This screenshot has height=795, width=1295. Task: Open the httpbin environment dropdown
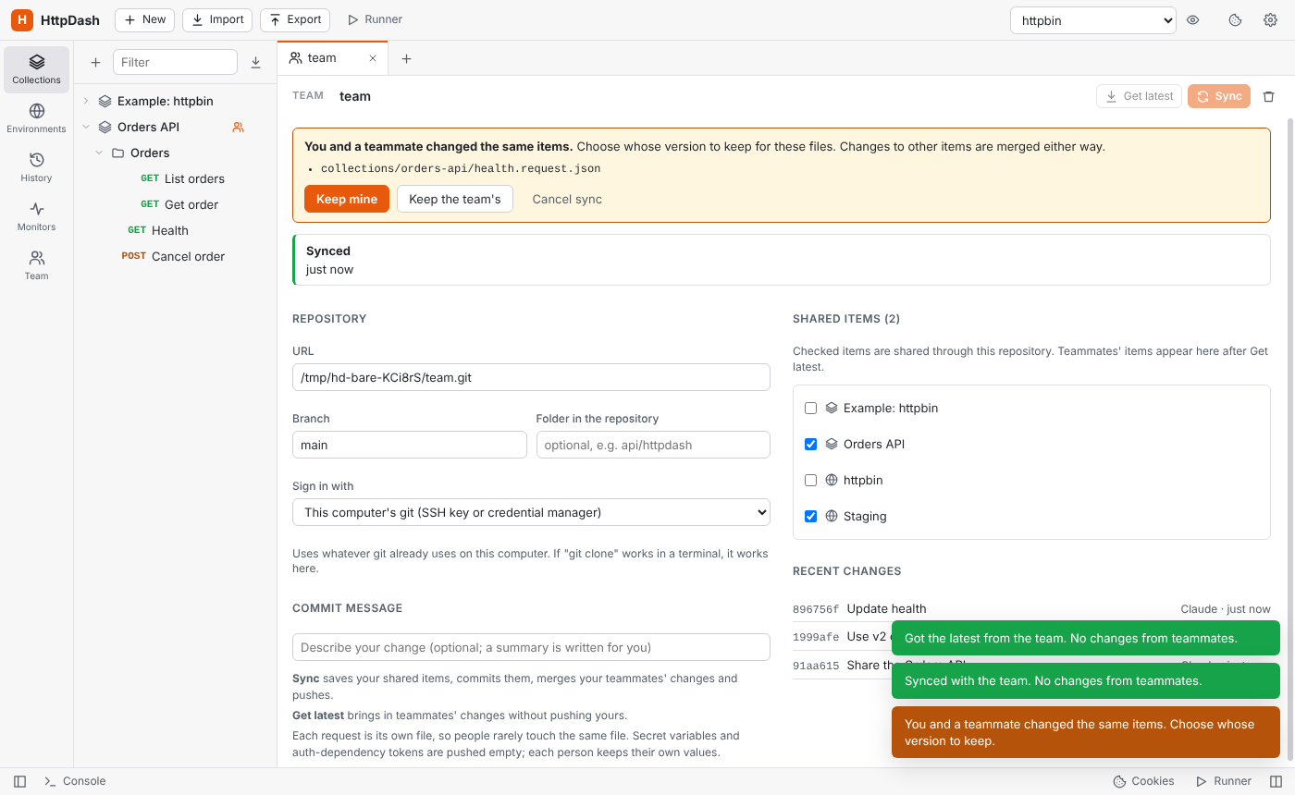(x=1092, y=20)
